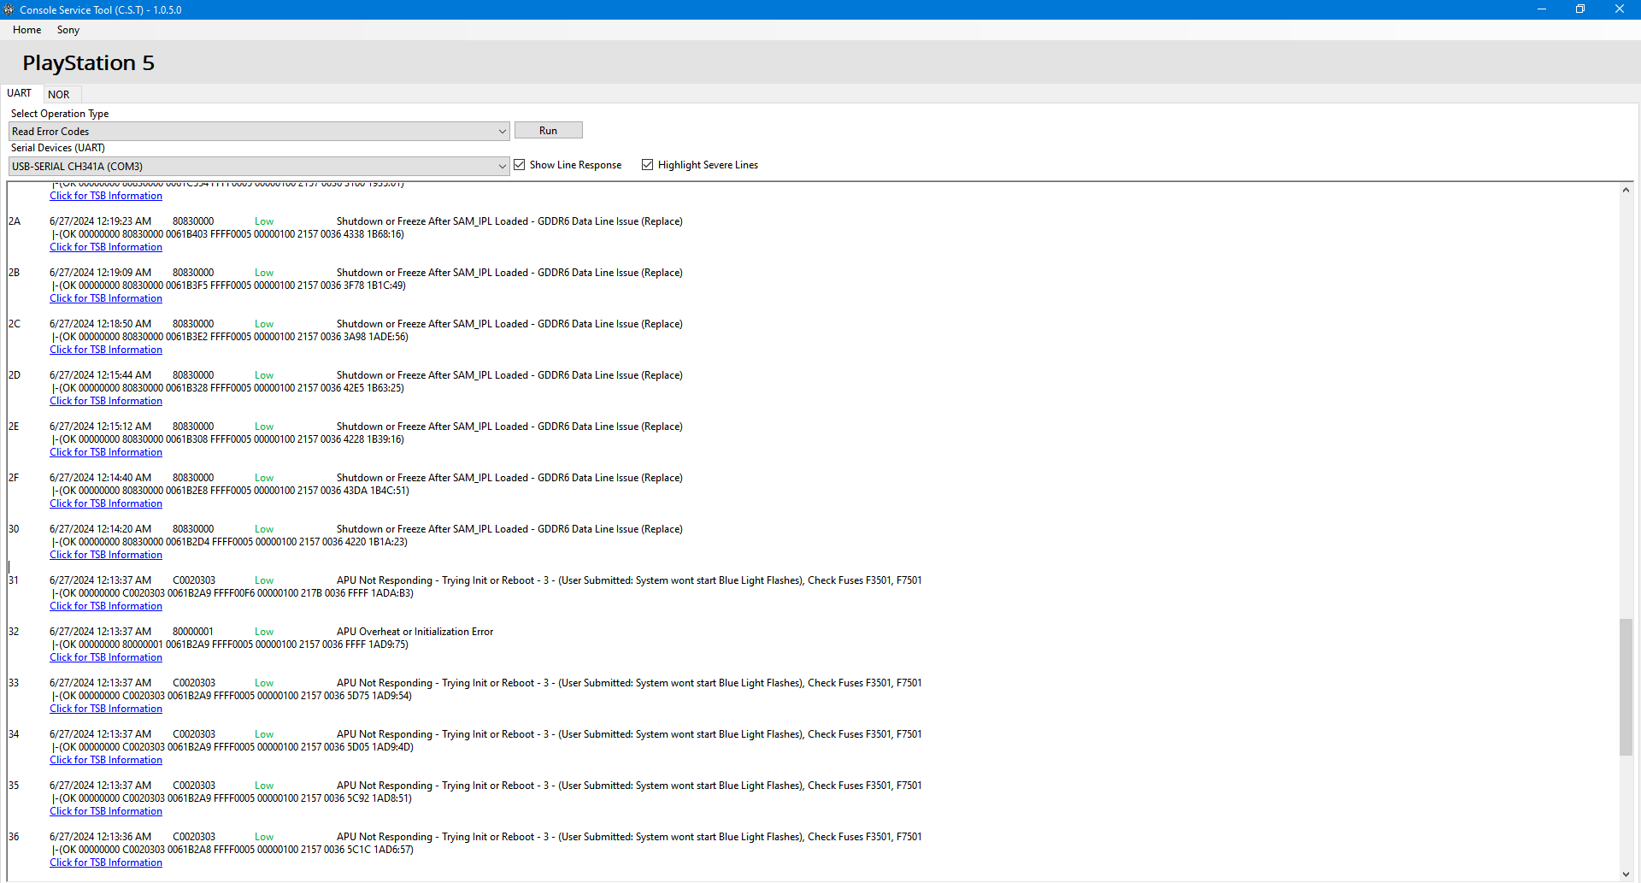Open the Home menu
This screenshot has height=883, width=1641.
pyautogui.click(x=26, y=30)
